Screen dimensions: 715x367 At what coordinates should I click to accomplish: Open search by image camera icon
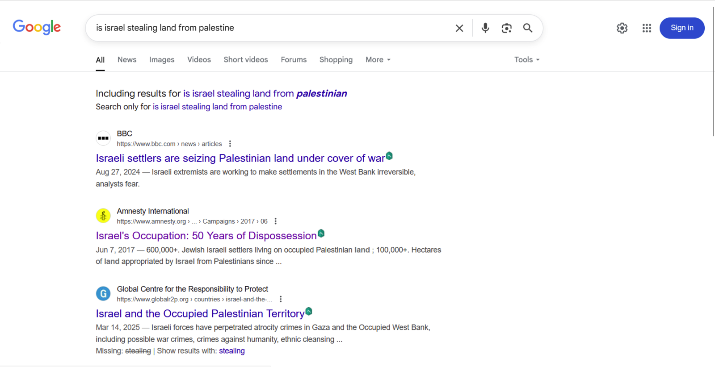(506, 28)
